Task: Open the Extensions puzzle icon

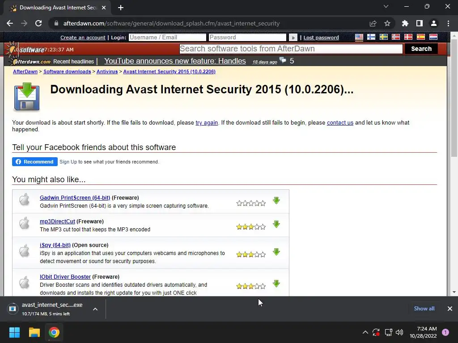Action: (405, 23)
